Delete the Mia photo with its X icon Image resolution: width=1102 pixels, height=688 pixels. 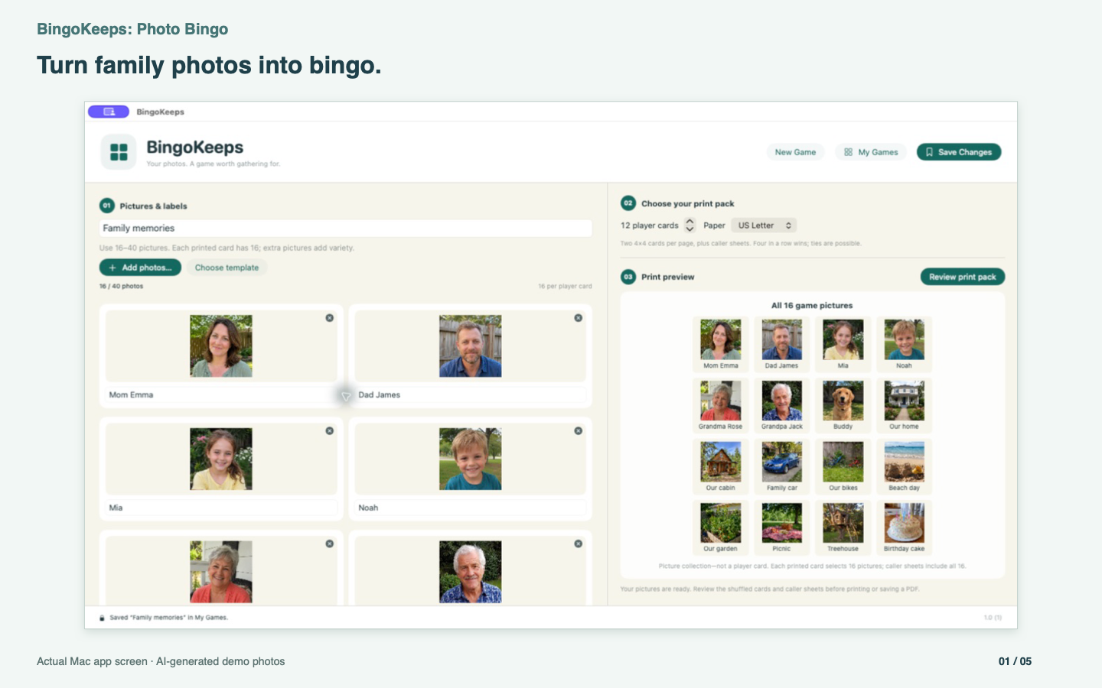click(x=330, y=431)
